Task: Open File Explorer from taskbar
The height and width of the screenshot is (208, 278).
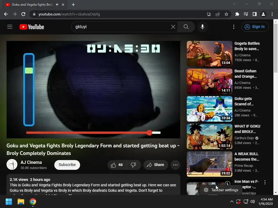Action: coord(21,201)
